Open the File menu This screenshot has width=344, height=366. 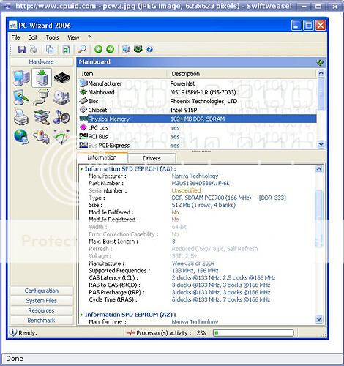click(15, 37)
